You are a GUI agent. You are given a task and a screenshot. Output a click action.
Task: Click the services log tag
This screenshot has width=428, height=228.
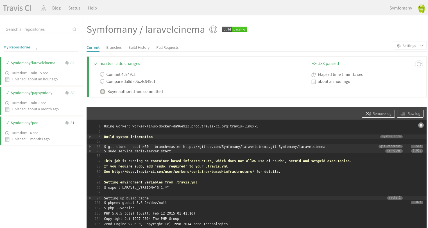(x=394, y=151)
